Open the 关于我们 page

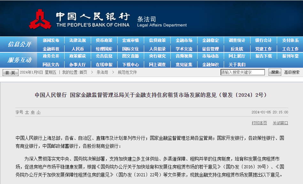[237, 65]
